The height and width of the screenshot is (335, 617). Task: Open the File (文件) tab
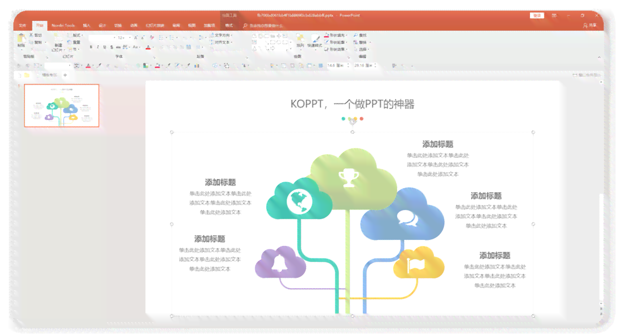[x=22, y=25]
